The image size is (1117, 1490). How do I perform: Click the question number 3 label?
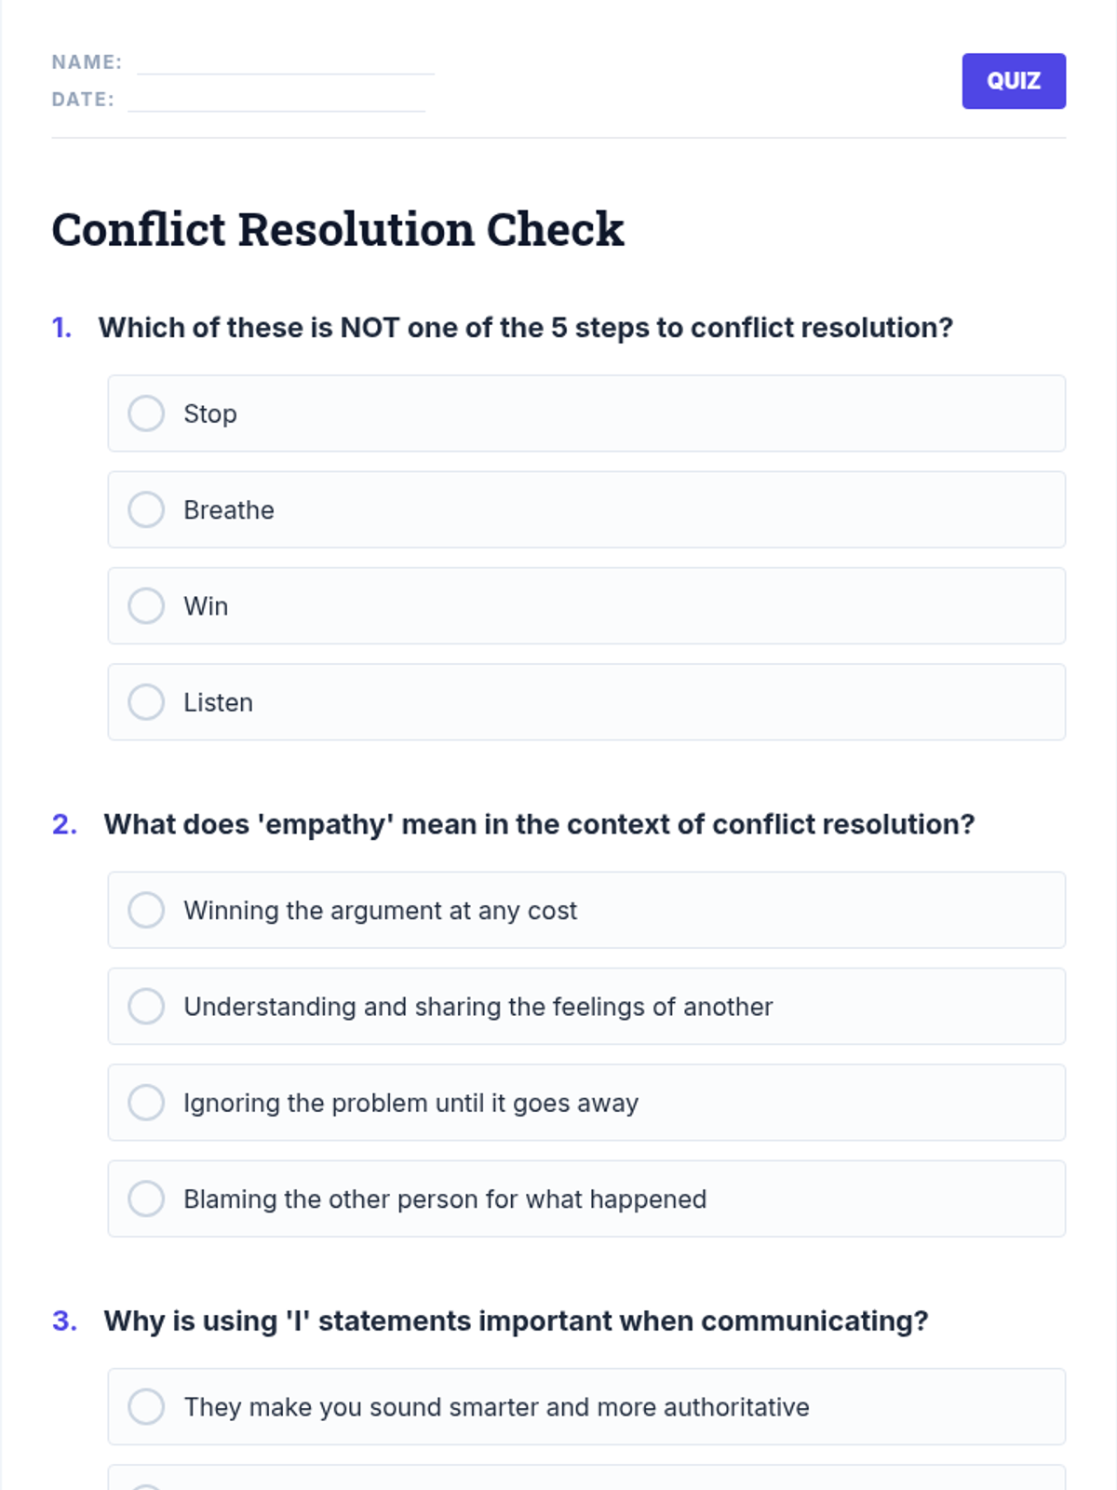click(64, 1321)
